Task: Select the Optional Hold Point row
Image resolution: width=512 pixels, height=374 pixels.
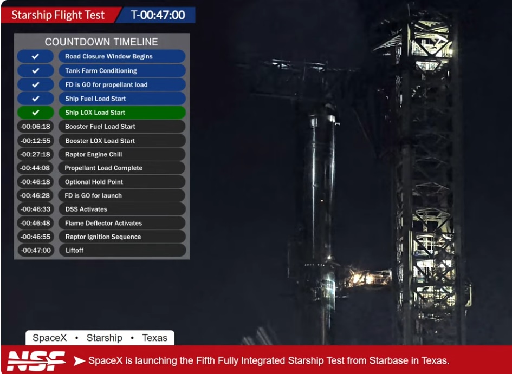Action: [122, 182]
